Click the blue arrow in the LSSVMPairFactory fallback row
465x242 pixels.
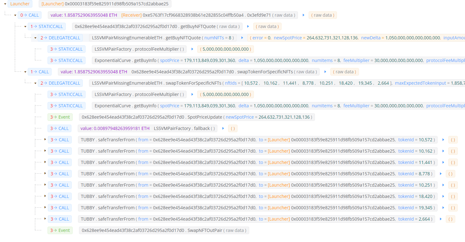point(223,128)
